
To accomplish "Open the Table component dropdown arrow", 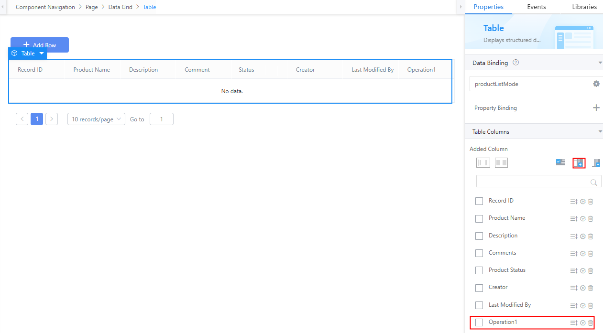I will coord(42,54).
